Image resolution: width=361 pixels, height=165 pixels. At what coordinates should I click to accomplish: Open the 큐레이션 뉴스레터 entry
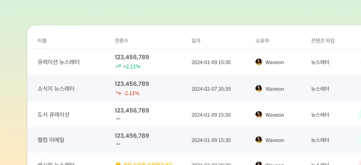coord(59,62)
